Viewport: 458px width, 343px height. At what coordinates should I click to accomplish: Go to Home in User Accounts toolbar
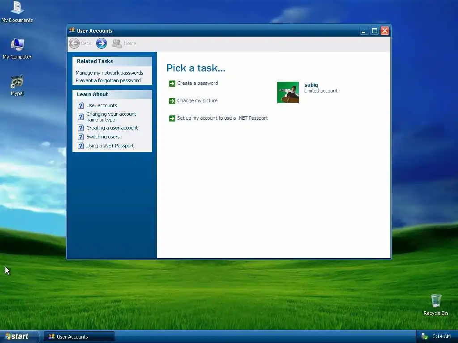tap(124, 43)
